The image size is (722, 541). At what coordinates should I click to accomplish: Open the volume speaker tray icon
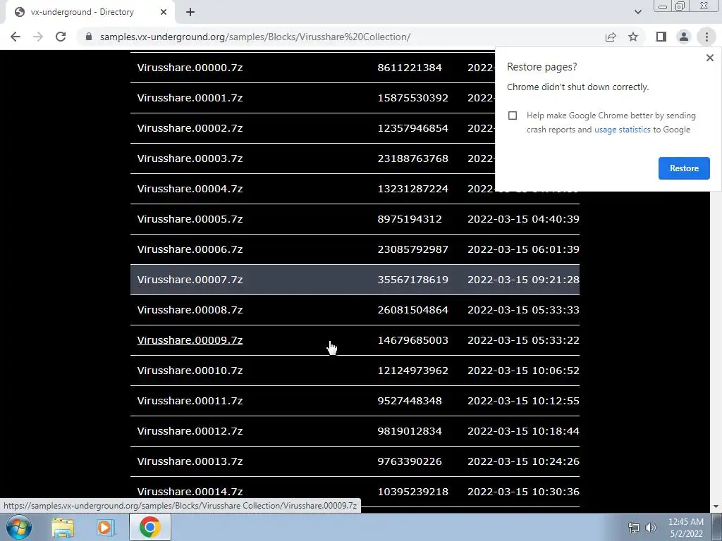click(x=650, y=528)
